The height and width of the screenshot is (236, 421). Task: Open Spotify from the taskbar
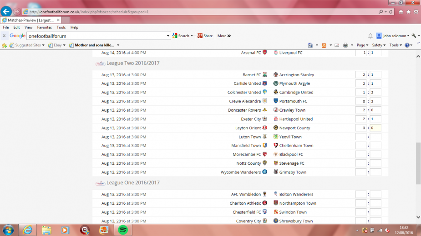tap(123, 230)
